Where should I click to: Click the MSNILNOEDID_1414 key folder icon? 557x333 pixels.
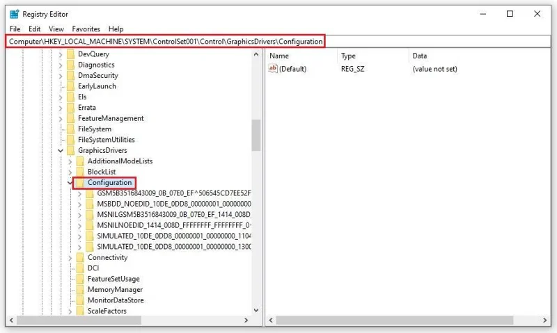pyautogui.click(x=90, y=225)
